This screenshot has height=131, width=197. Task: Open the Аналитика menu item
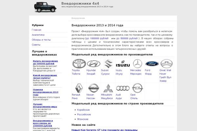[x=38, y=35]
